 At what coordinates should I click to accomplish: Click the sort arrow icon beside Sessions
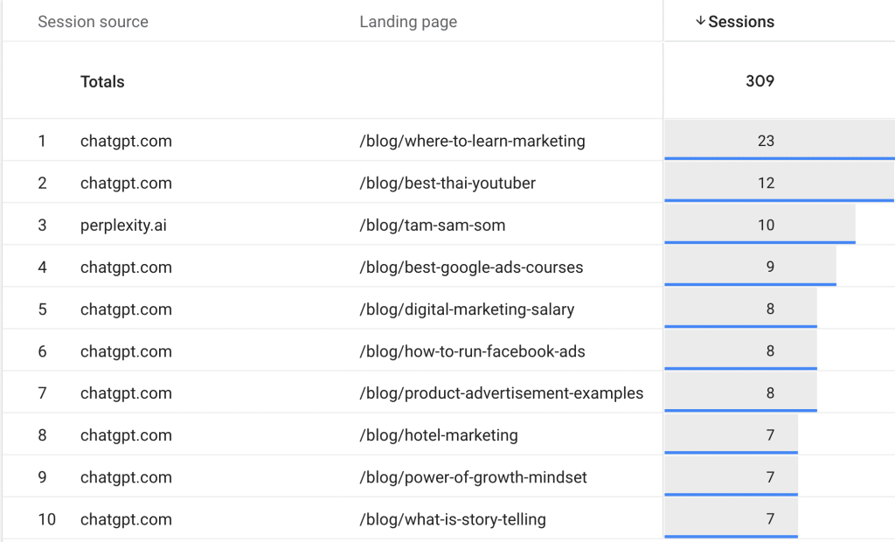click(x=700, y=22)
